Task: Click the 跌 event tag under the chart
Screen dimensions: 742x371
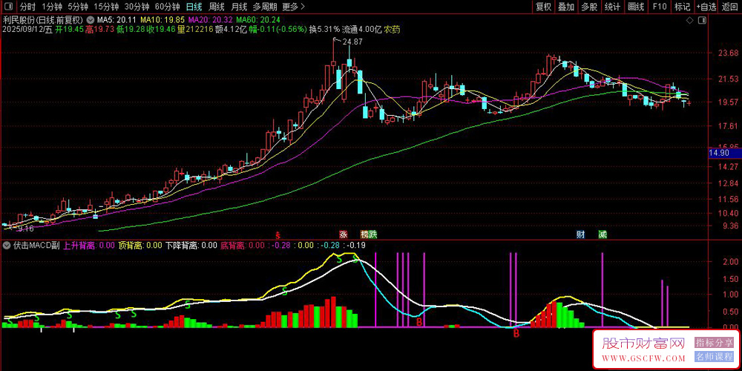Action: tap(373, 234)
